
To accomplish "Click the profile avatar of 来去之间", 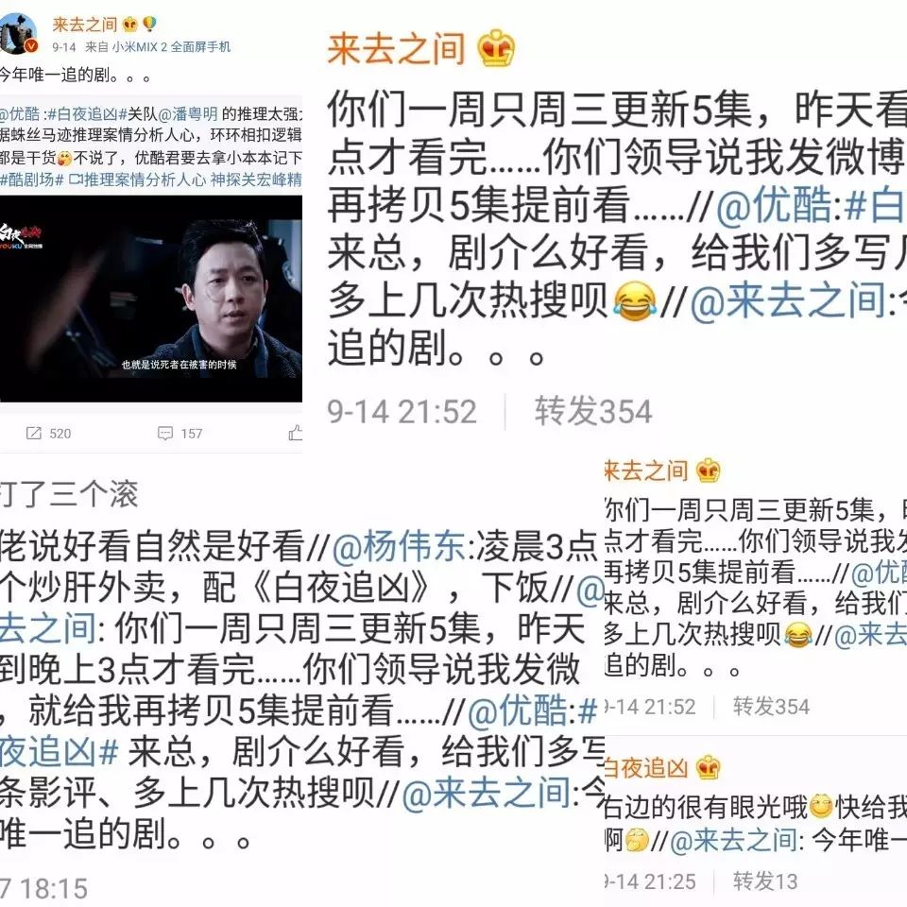I will coord(17,33).
